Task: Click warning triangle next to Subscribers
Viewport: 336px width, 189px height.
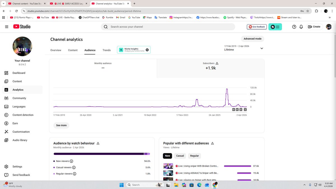Action: [217, 64]
